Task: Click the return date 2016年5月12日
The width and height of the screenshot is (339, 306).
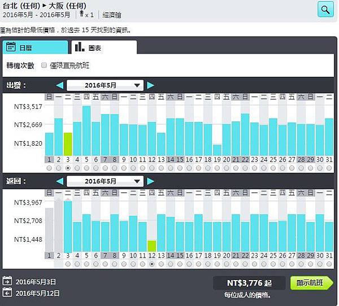Action: [38, 293]
